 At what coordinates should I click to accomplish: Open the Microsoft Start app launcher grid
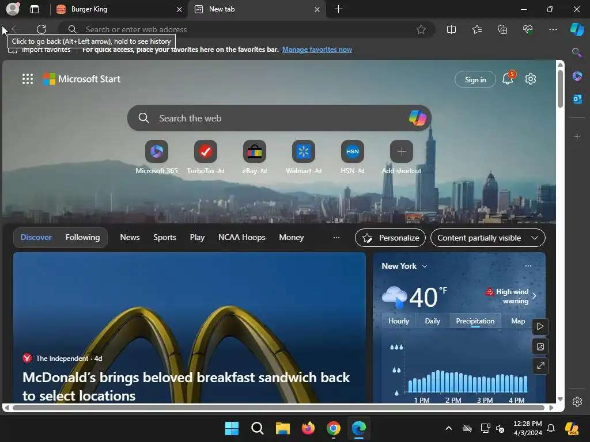coord(28,79)
